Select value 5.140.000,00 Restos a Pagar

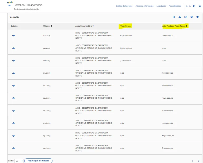click(x=167, y=98)
